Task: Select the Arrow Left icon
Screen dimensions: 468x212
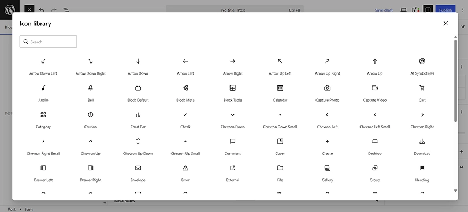Action: (x=185, y=61)
